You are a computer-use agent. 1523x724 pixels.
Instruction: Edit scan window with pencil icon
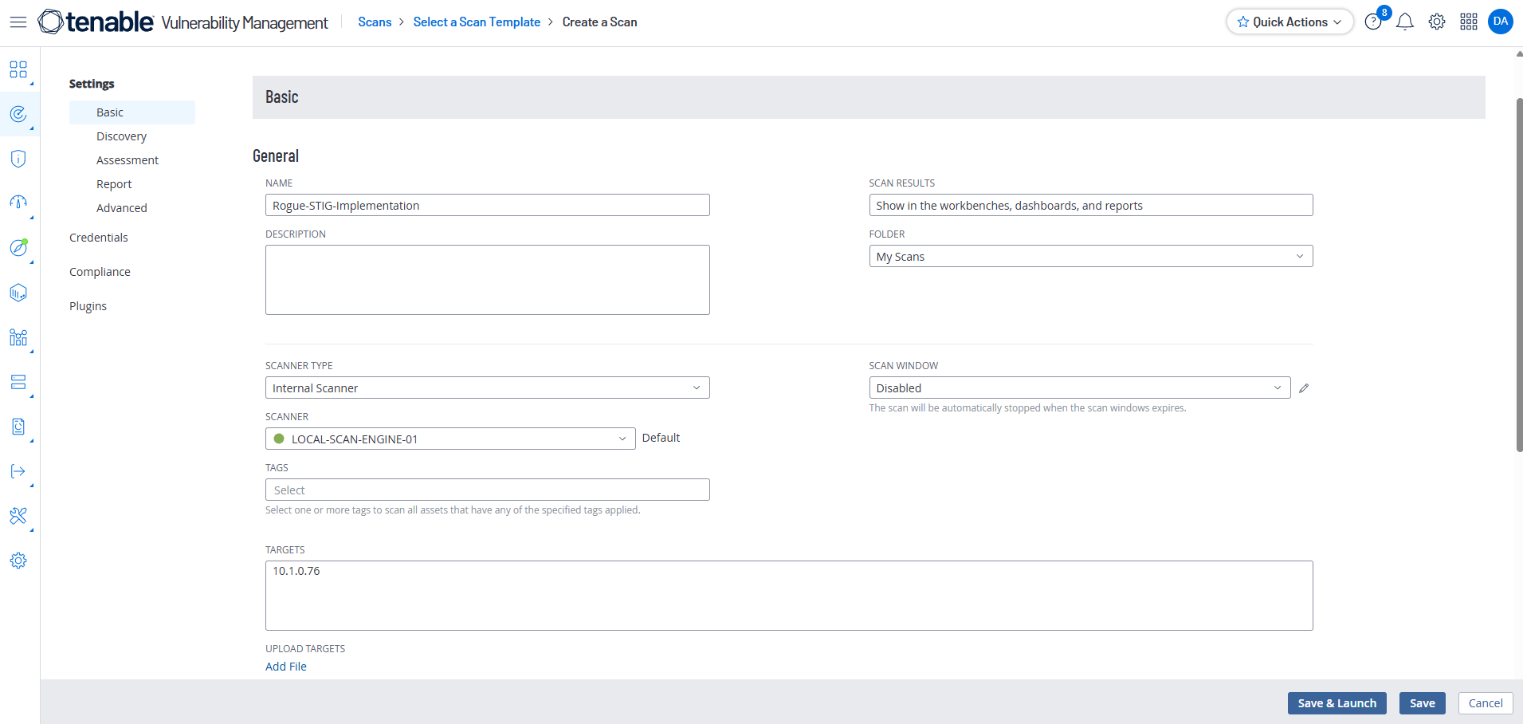tap(1304, 388)
